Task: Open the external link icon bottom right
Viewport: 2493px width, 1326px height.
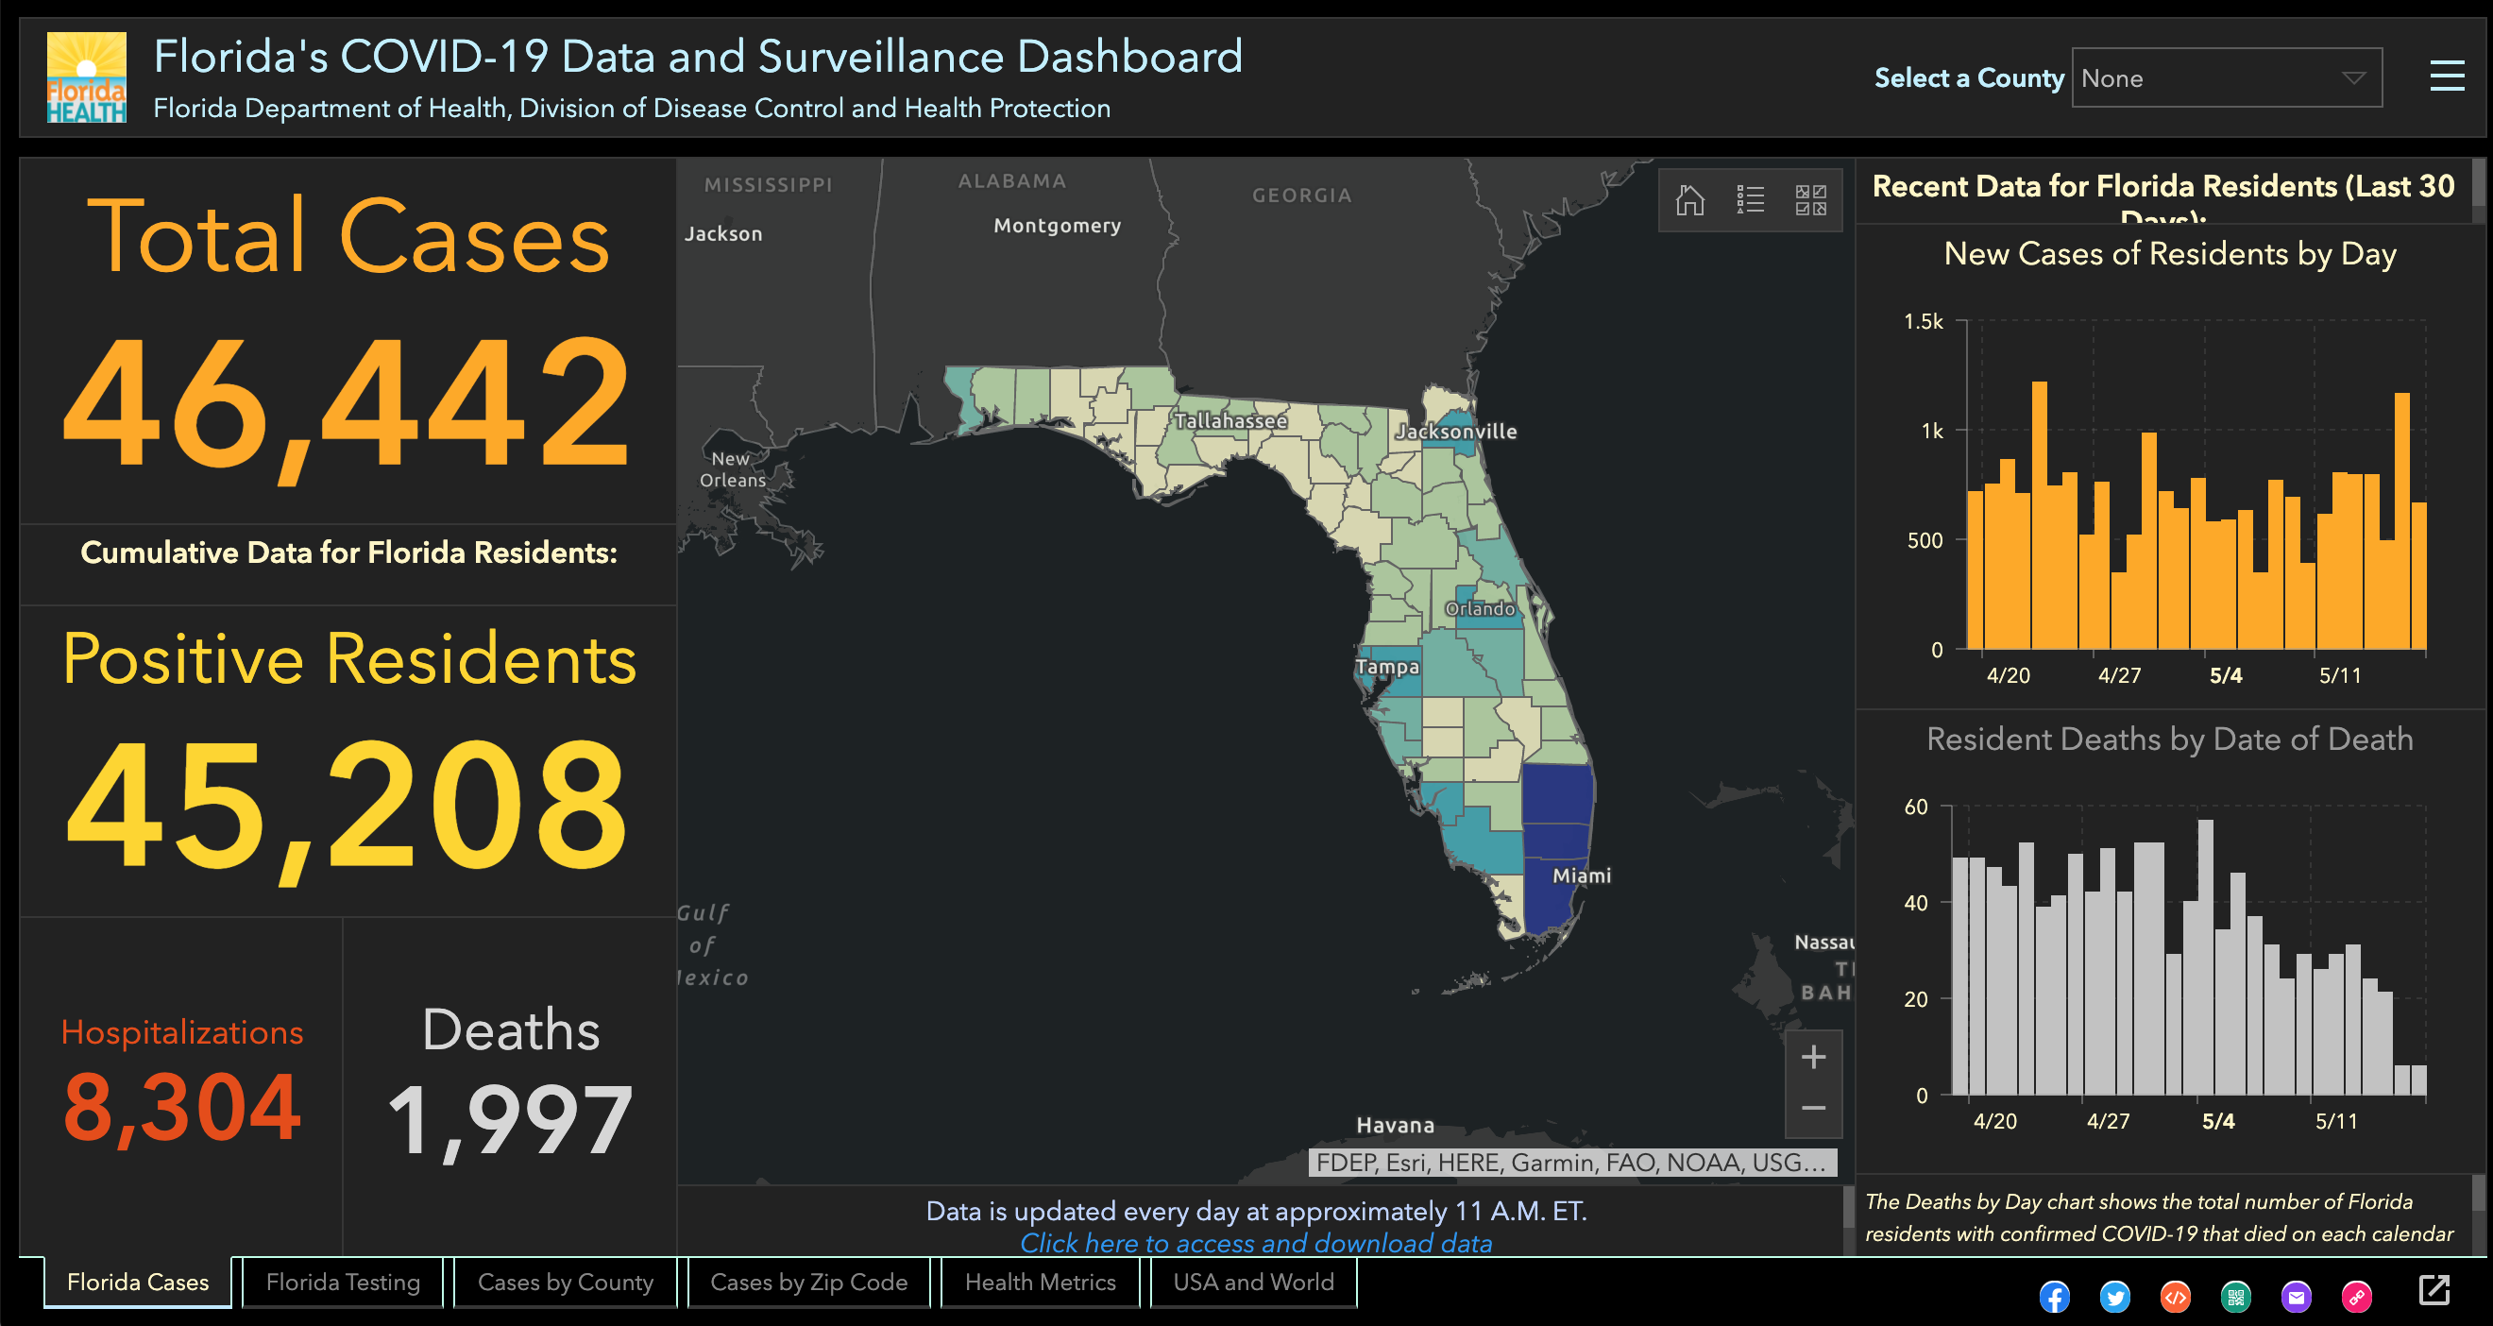Action: pyautogui.click(x=2436, y=1291)
